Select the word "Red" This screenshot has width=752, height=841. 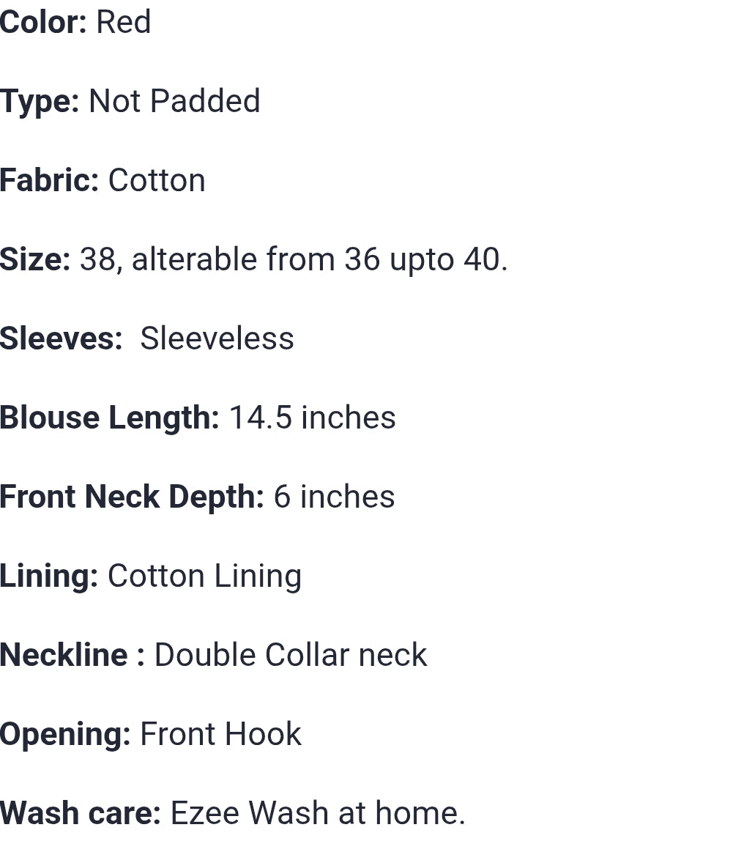123,22
